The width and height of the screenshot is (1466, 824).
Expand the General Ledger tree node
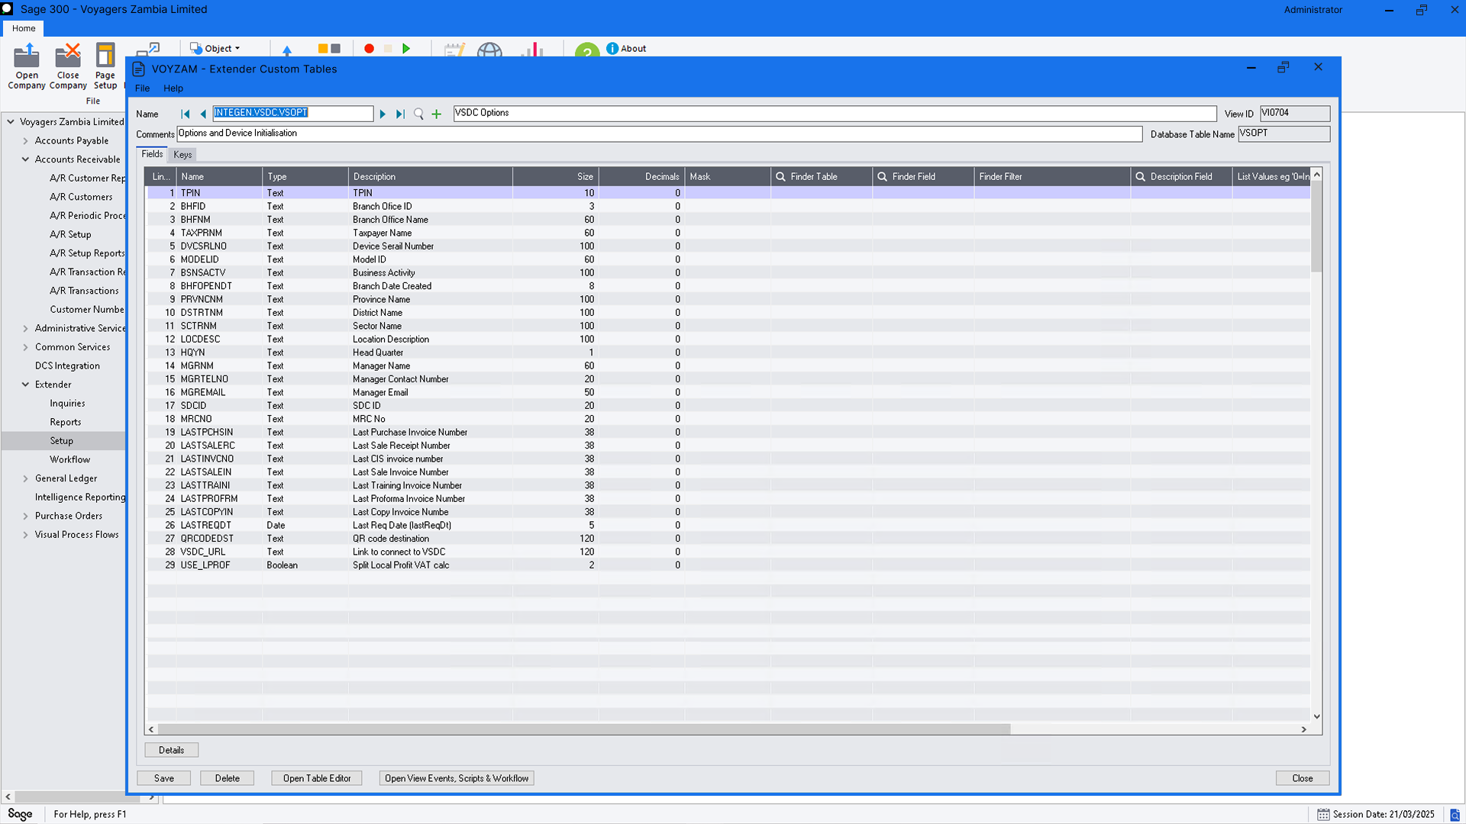(x=25, y=478)
